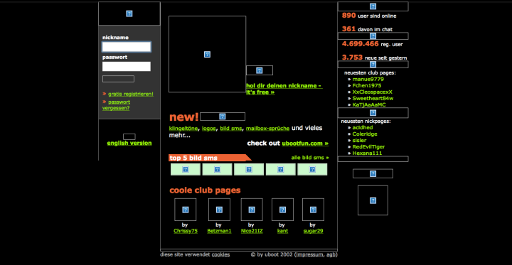Viewport: 512px width, 265px height.
Task: Visit the ubootfun.com link
Action: (x=305, y=144)
